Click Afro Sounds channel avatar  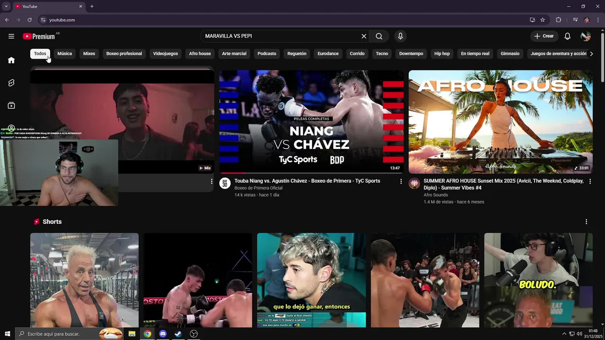(x=414, y=183)
